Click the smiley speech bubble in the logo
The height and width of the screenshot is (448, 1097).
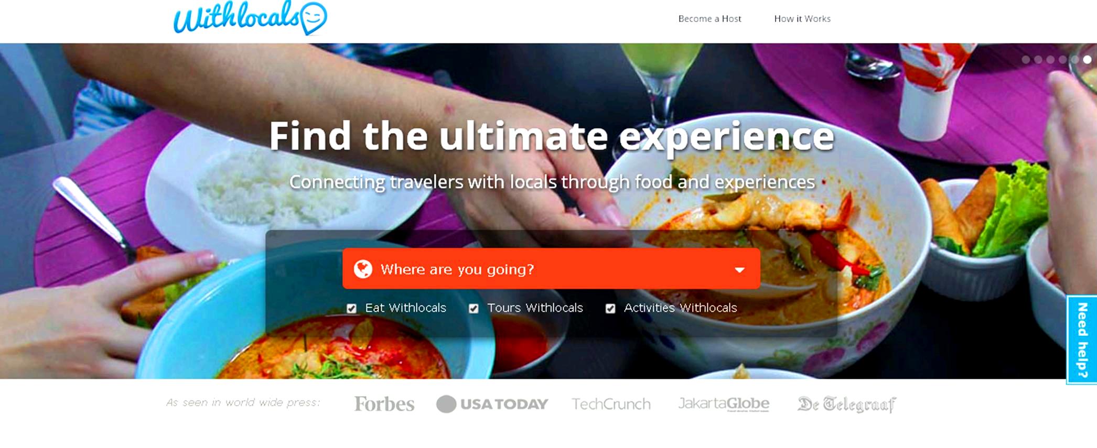(x=314, y=18)
